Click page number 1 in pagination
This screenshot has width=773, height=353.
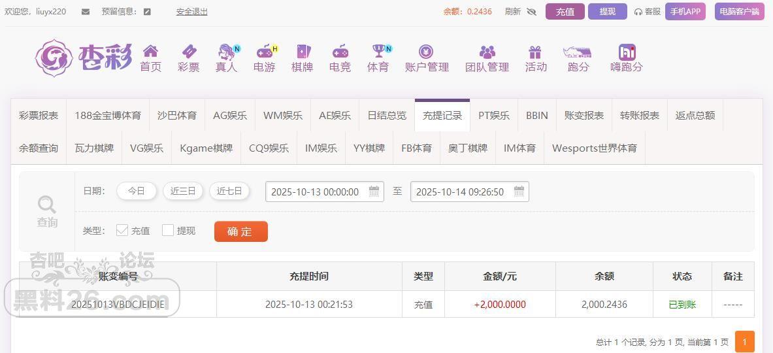click(x=744, y=342)
